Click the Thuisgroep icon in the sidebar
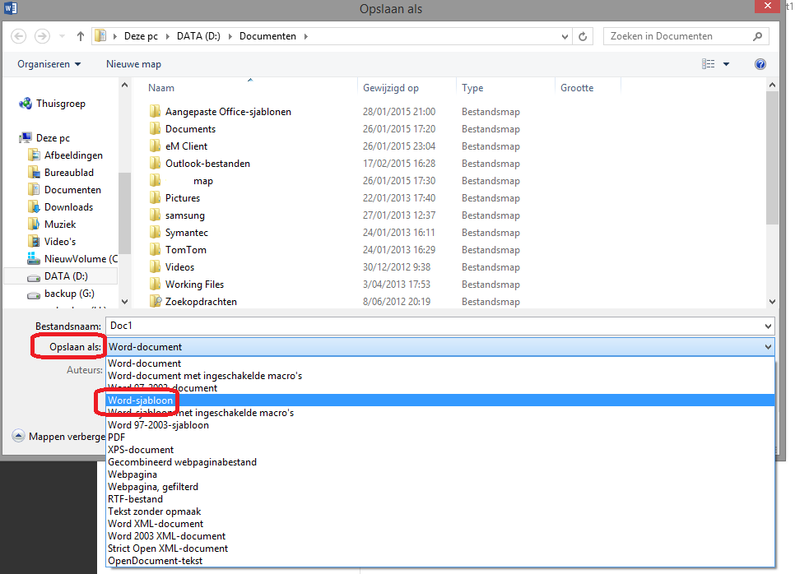This screenshot has width=795, height=574. pyautogui.click(x=26, y=104)
